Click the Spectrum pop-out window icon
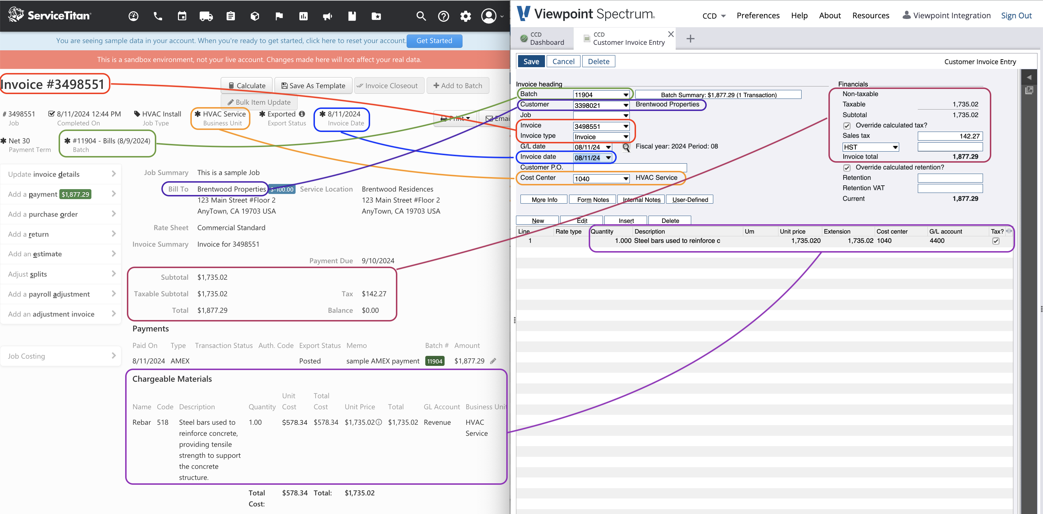The image size is (1043, 514). point(1029,90)
